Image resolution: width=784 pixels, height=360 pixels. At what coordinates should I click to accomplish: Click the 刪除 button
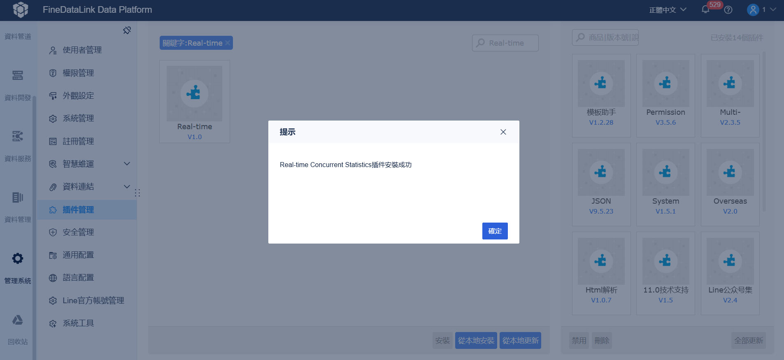coord(602,341)
